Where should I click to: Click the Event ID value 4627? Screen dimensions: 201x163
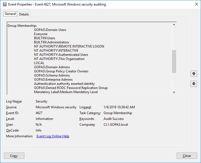click(39, 113)
